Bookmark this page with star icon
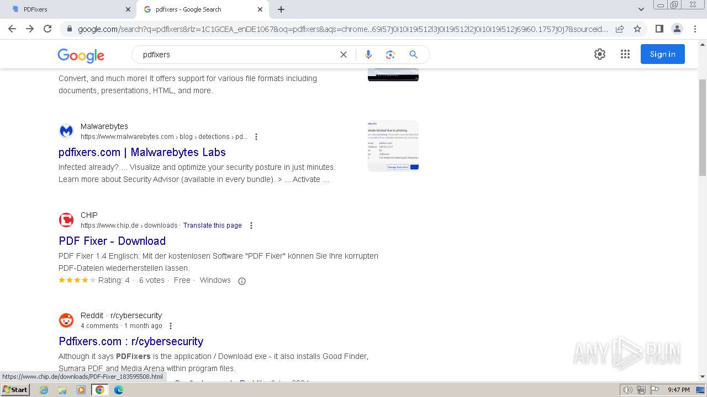 pos(637,29)
